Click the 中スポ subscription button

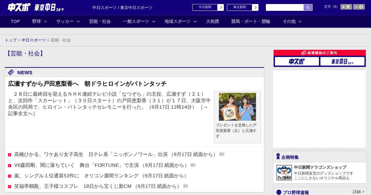click(297, 61)
